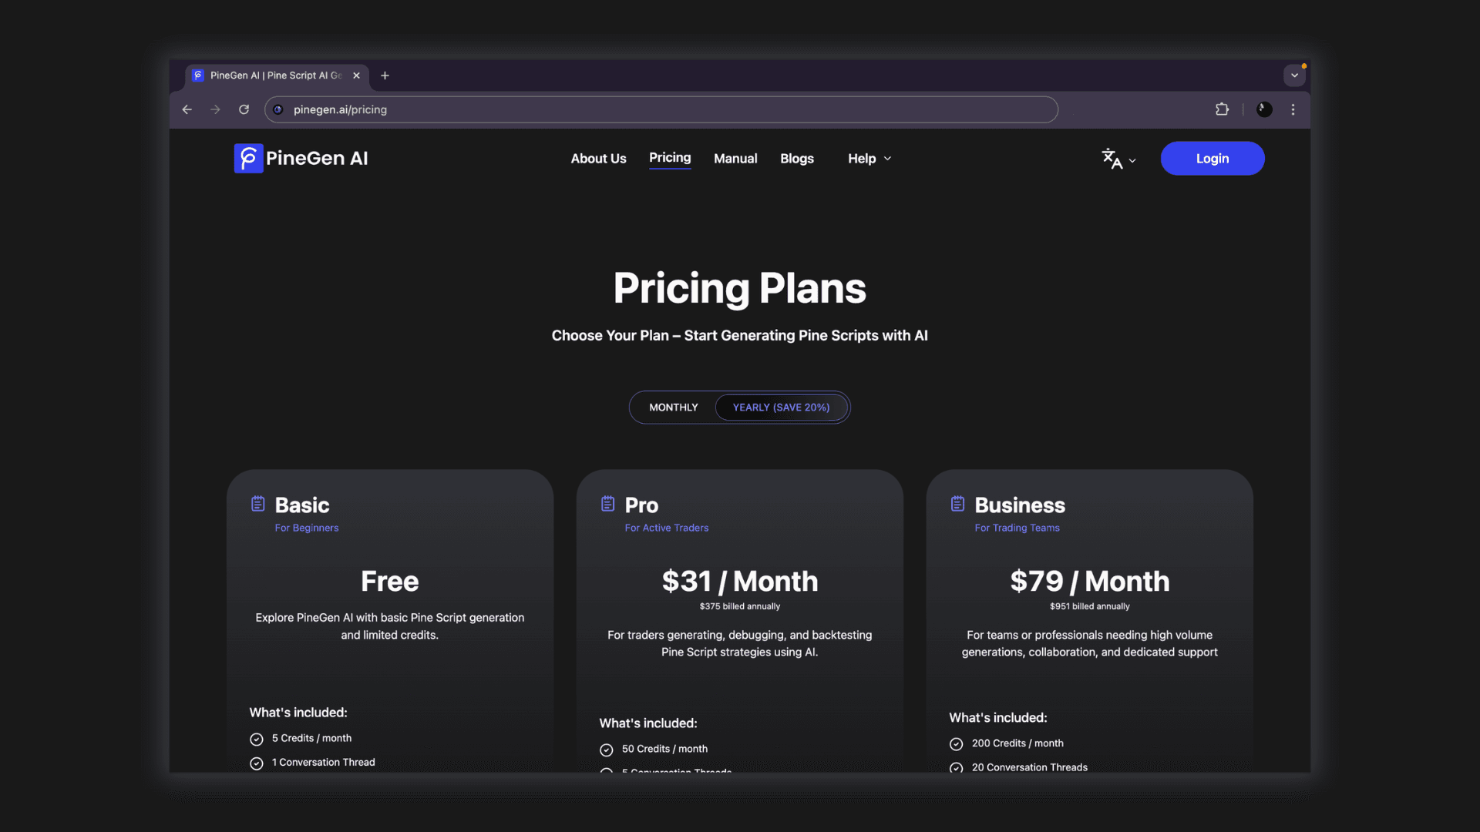
Task: Reload the page with refresh icon
Action: click(x=244, y=109)
